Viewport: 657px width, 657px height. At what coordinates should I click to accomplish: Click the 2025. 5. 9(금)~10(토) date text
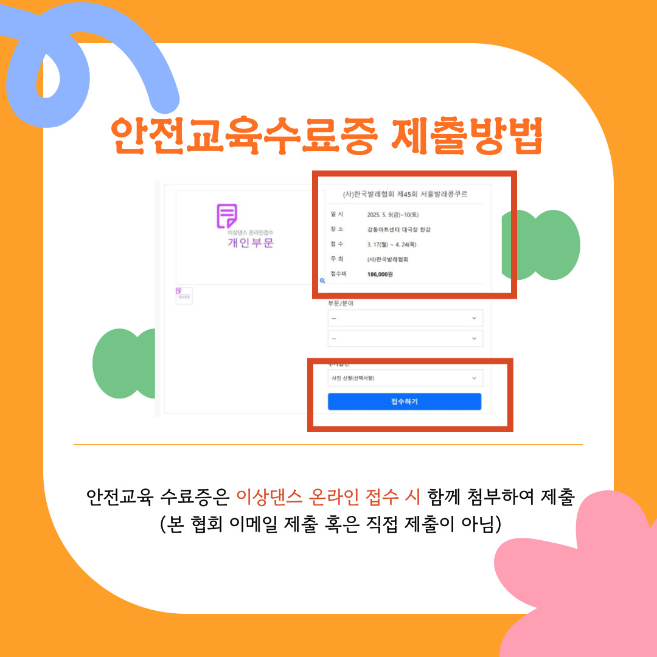[392, 215]
